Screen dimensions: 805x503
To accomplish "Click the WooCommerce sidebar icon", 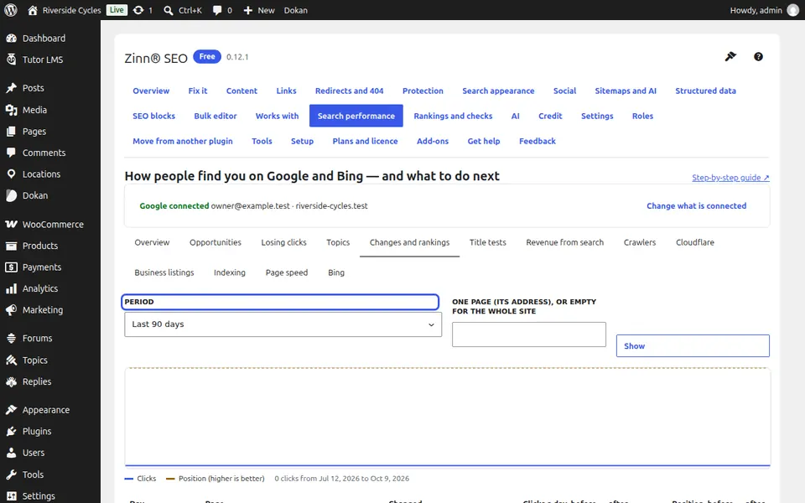I will point(11,225).
